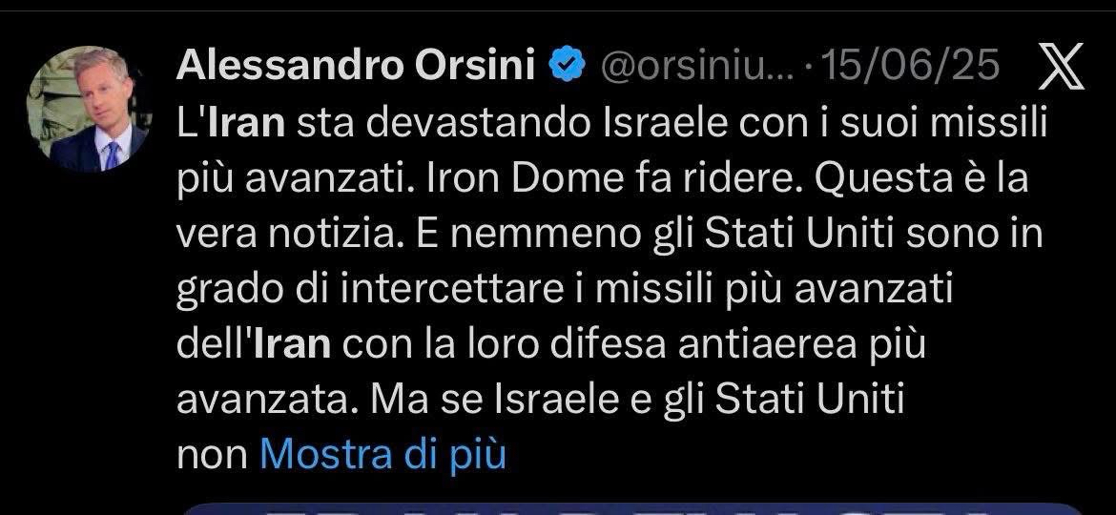Click the word non before Mostra di più
Screen dimensions: 1116x515
point(211,456)
